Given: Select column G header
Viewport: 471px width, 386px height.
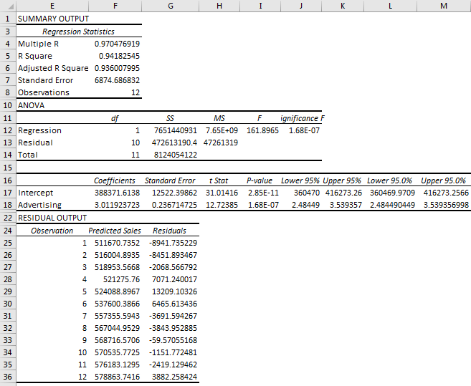Looking at the screenshot, I should (x=171, y=6).
